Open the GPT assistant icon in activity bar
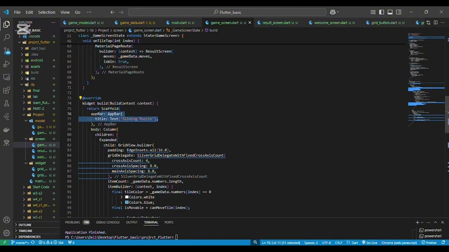The width and height of the screenshot is (449, 252). [6, 143]
